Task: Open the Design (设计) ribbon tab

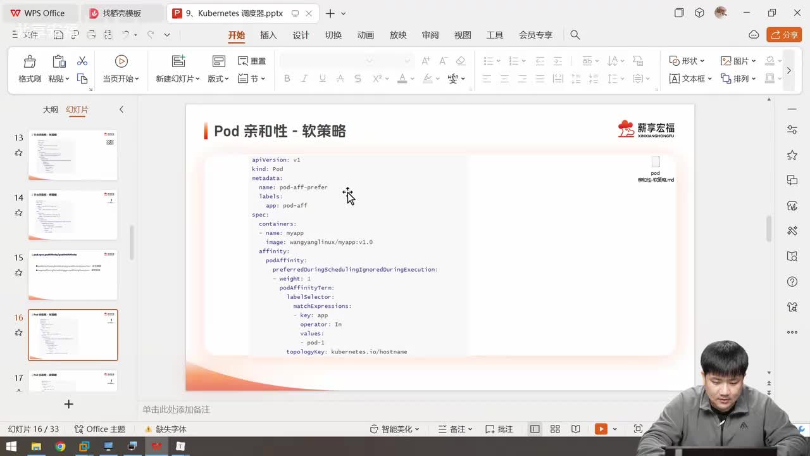Action: click(301, 35)
